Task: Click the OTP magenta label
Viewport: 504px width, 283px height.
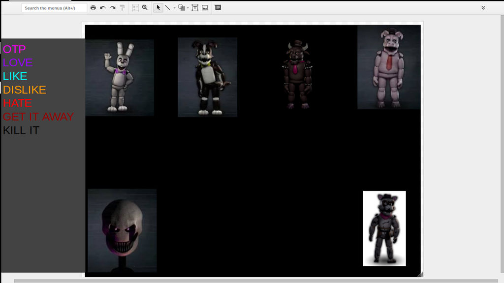Action: click(14, 49)
